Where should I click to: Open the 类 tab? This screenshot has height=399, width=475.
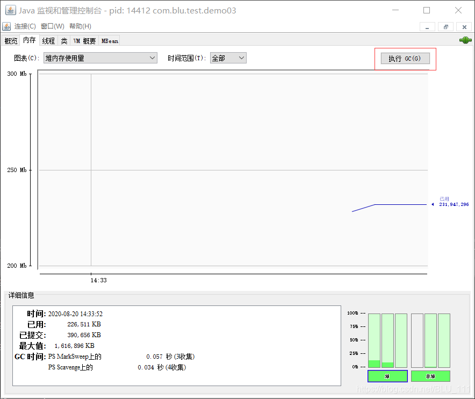coord(64,41)
